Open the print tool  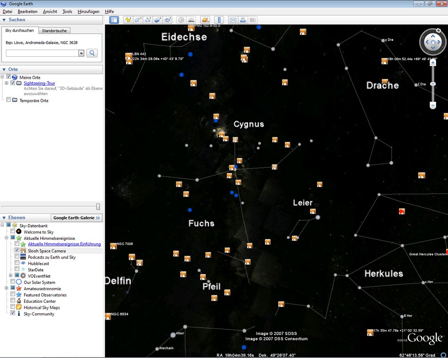coord(243,20)
